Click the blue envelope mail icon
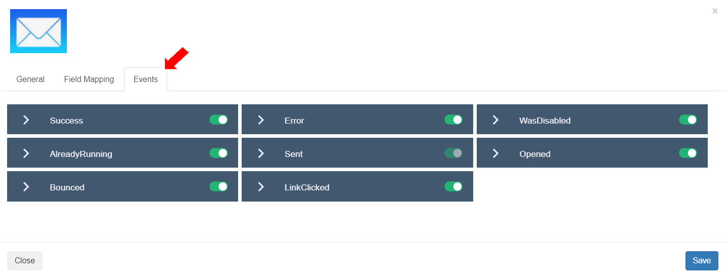Viewport: 726px width, 277px height. pos(39,31)
